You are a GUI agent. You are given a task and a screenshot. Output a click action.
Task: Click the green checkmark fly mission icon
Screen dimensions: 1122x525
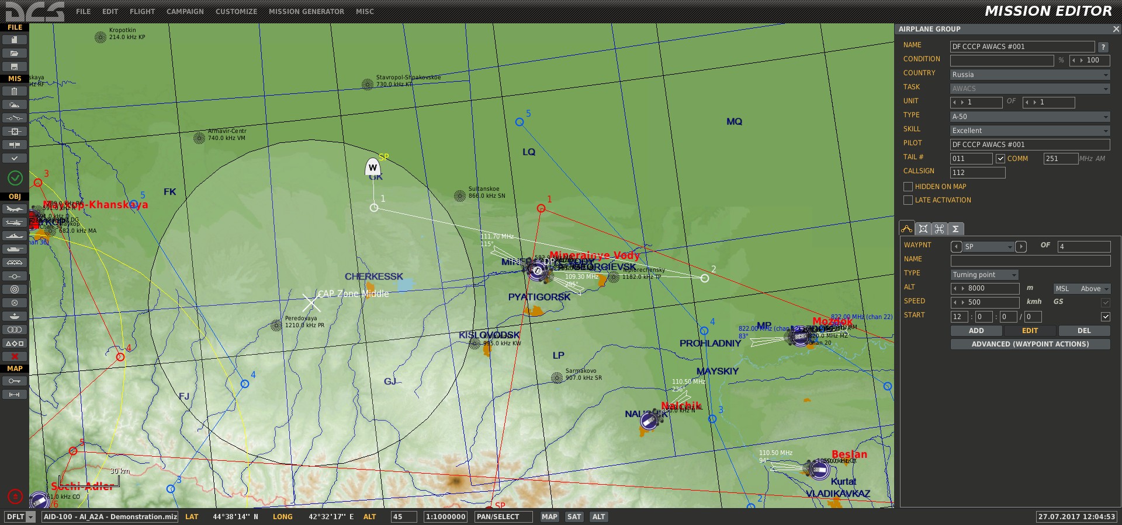tap(15, 177)
